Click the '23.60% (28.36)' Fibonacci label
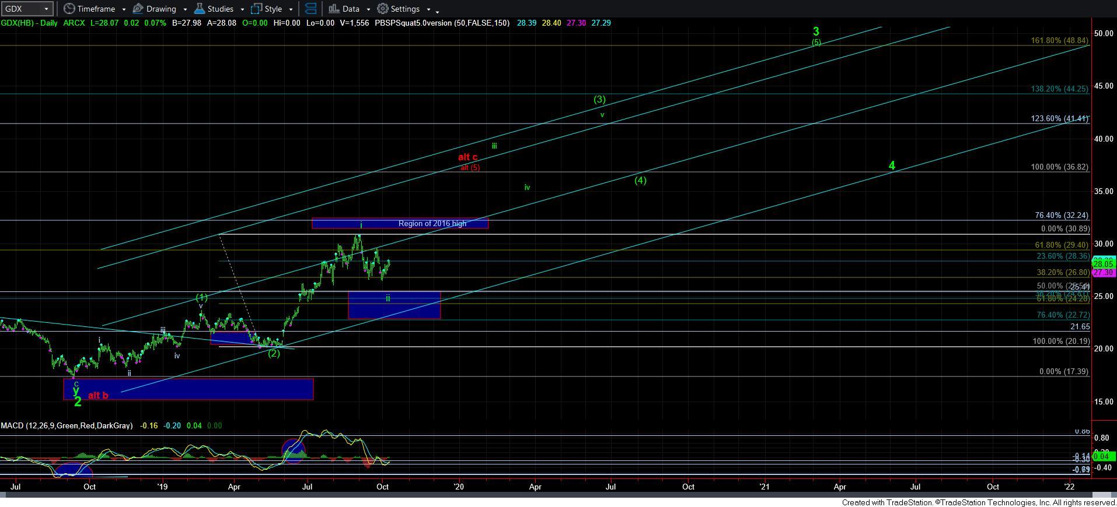This screenshot has width=1117, height=507. 1062,256
